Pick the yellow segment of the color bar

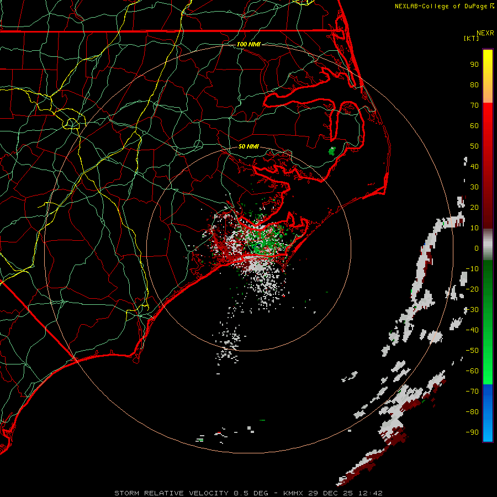[488, 76]
